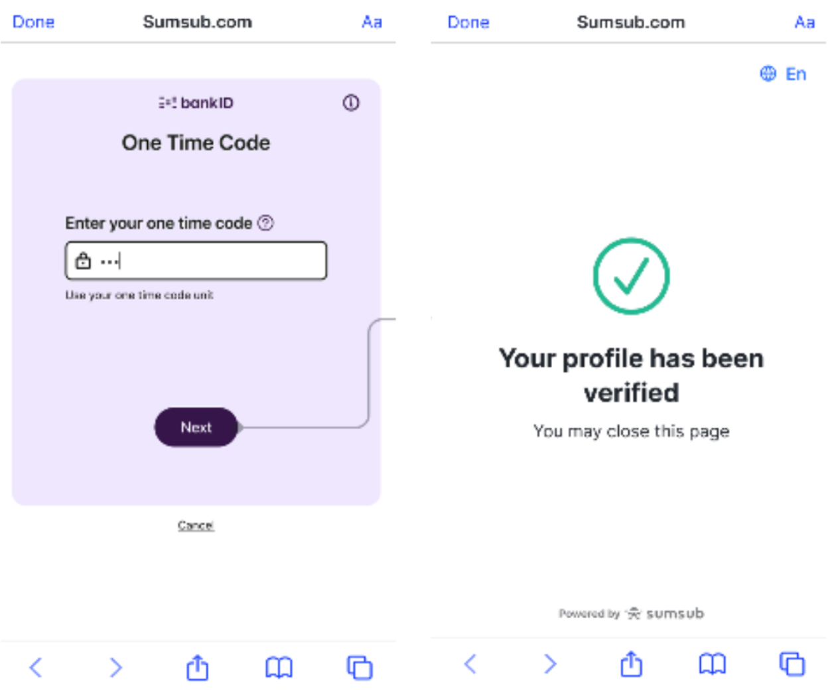Open Aa reader options in the right panel
Image resolution: width=828 pixels, height=699 pixels.
coord(804,22)
